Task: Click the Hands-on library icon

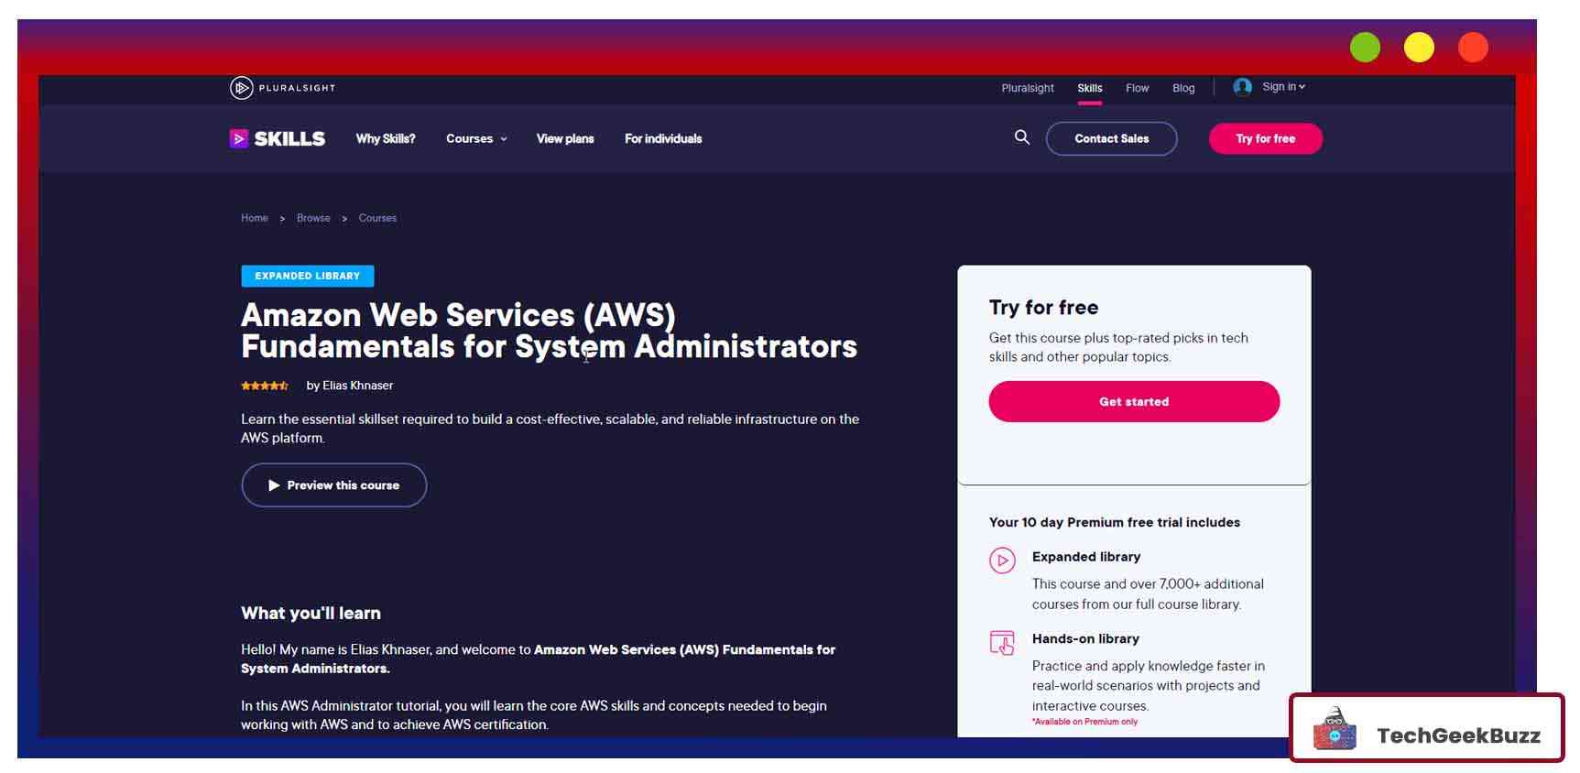Action: coord(1002,642)
